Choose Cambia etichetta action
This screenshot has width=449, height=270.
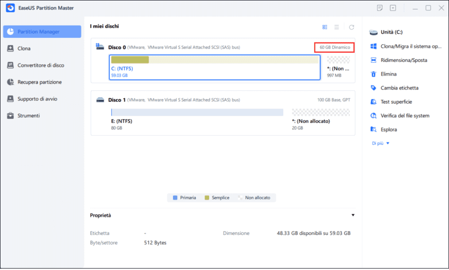coord(400,88)
